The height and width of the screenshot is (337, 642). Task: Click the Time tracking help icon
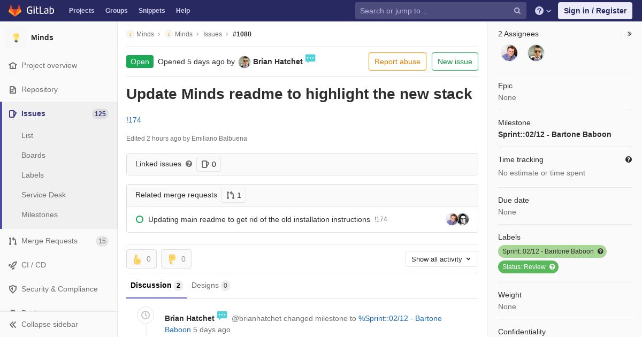point(629,159)
